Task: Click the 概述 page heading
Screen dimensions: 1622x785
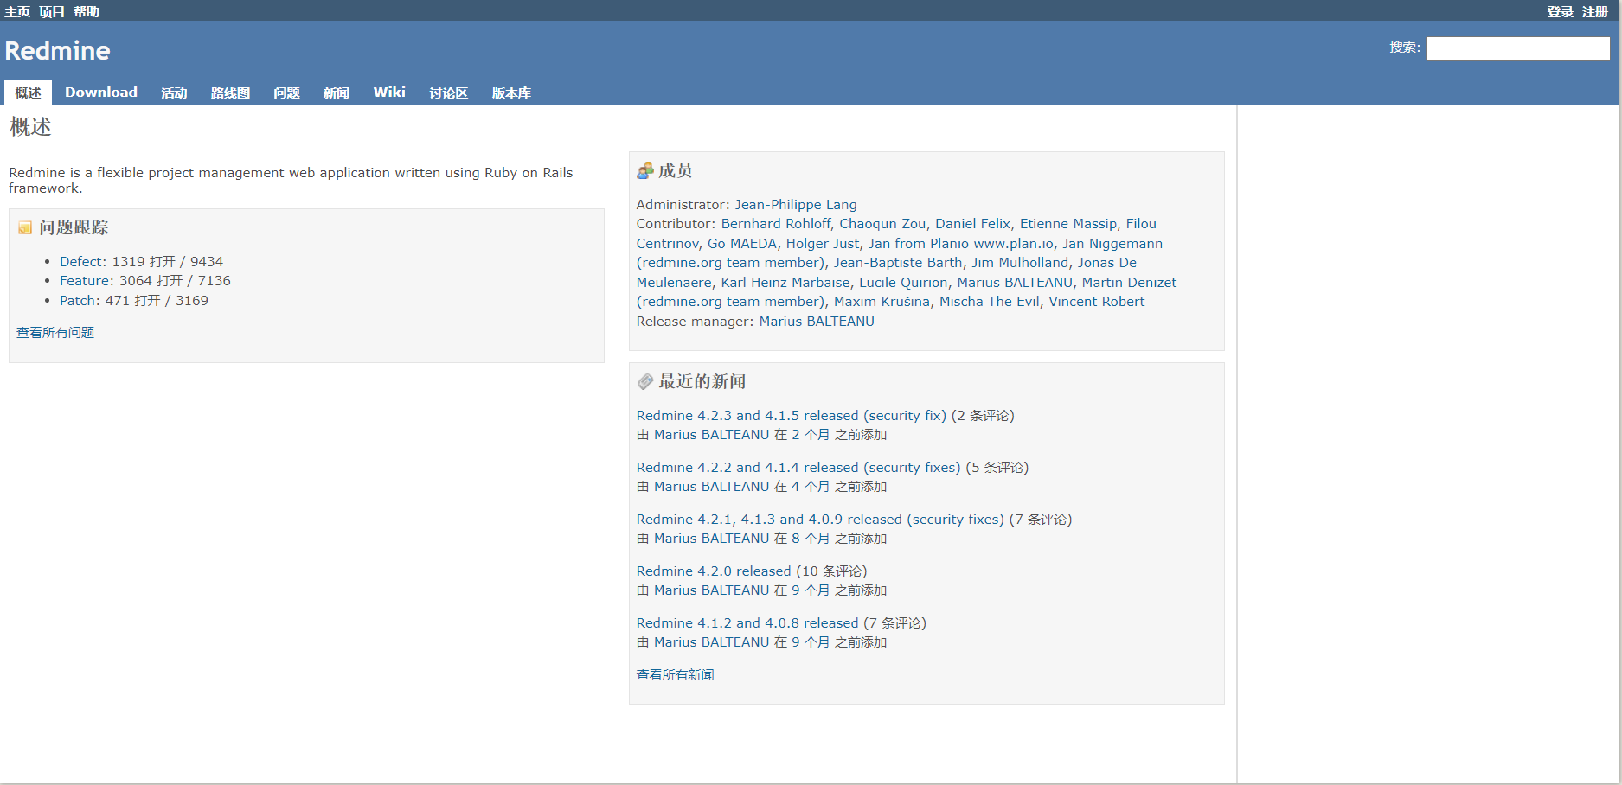Action: coord(30,127)
